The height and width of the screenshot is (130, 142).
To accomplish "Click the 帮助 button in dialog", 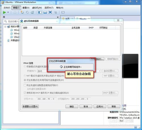I will coord(114,106).
